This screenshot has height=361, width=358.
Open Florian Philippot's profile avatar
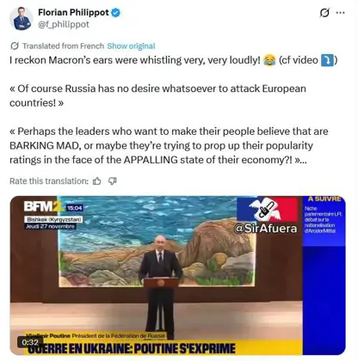22,18
